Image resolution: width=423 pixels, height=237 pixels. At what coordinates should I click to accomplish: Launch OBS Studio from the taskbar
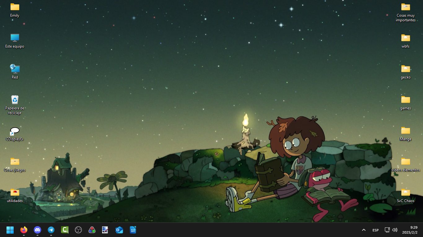(78, 230)
